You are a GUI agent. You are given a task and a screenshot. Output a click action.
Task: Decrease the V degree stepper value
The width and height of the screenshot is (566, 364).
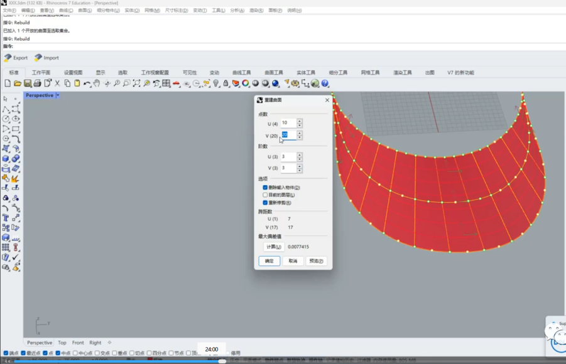300,170
